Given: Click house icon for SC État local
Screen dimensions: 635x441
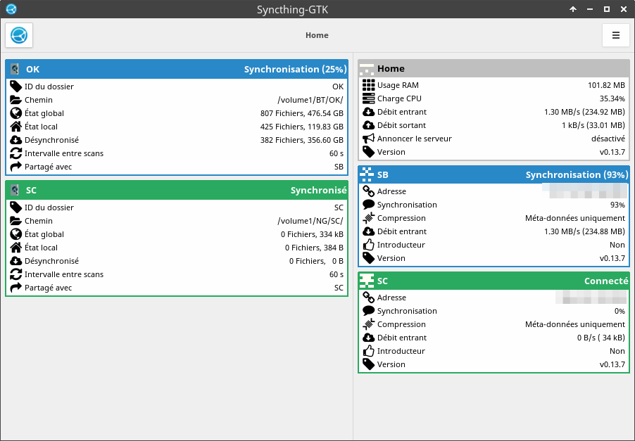Looking at the screenshot, I should (x=15, y=247).
